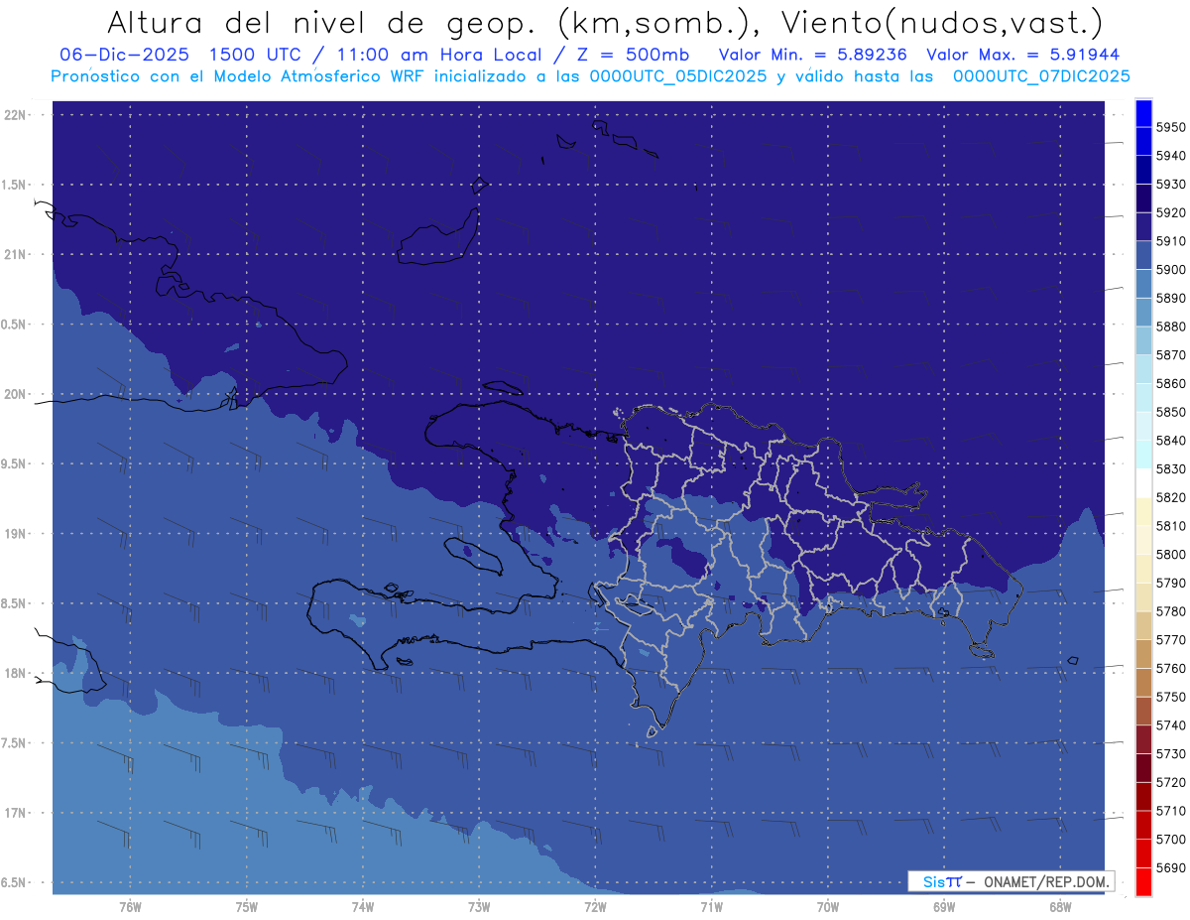This screenshot has height=920, width=1190.
Task: Click the 'ONAMET/REP.DOM.' credit label
Action: click(1046, 881)
